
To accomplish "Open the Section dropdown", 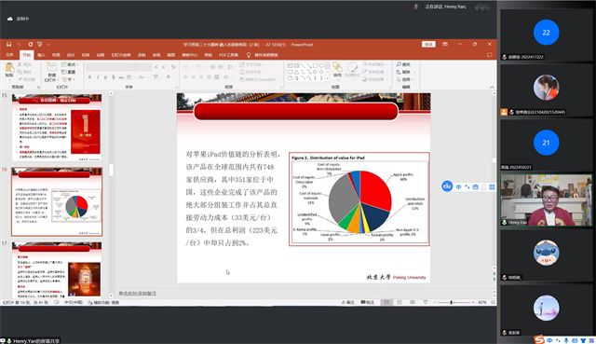I will point(69,79).
